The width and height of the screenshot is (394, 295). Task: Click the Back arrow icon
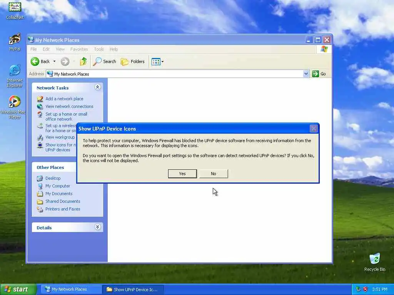coord(35,61)
